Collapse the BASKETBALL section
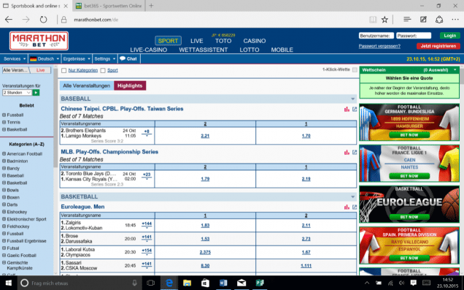The image size is (464, 290). [352, 196]
